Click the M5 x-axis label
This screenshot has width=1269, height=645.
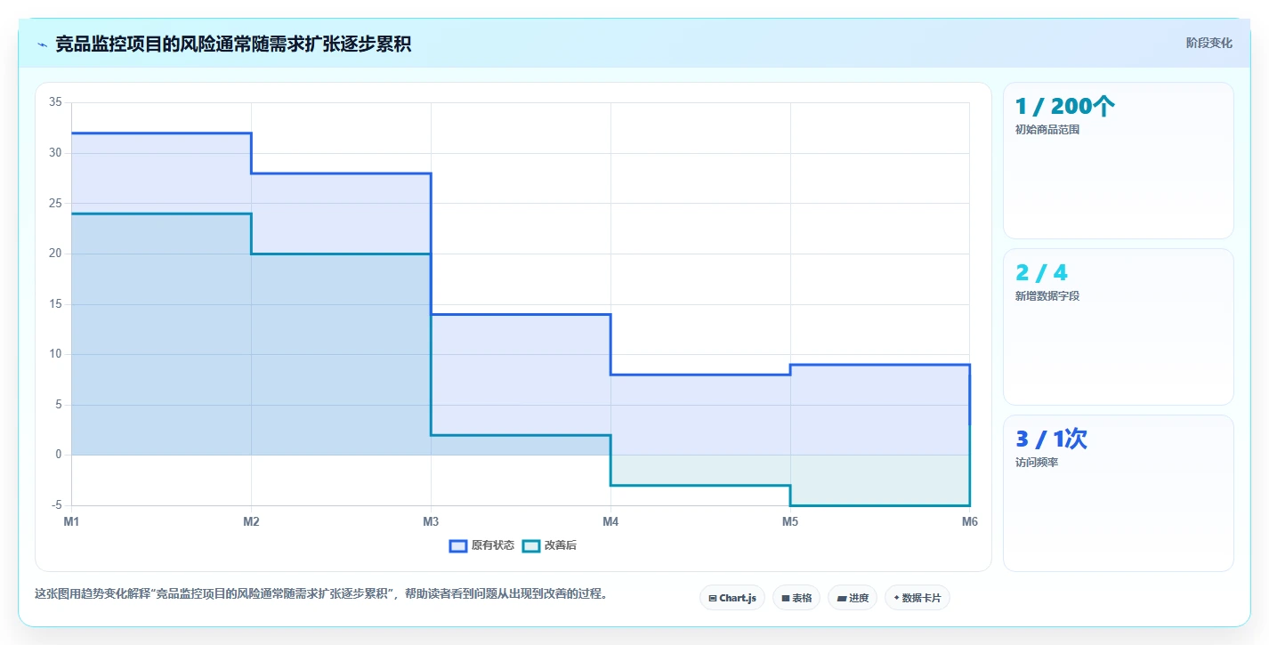click(790, 521)
